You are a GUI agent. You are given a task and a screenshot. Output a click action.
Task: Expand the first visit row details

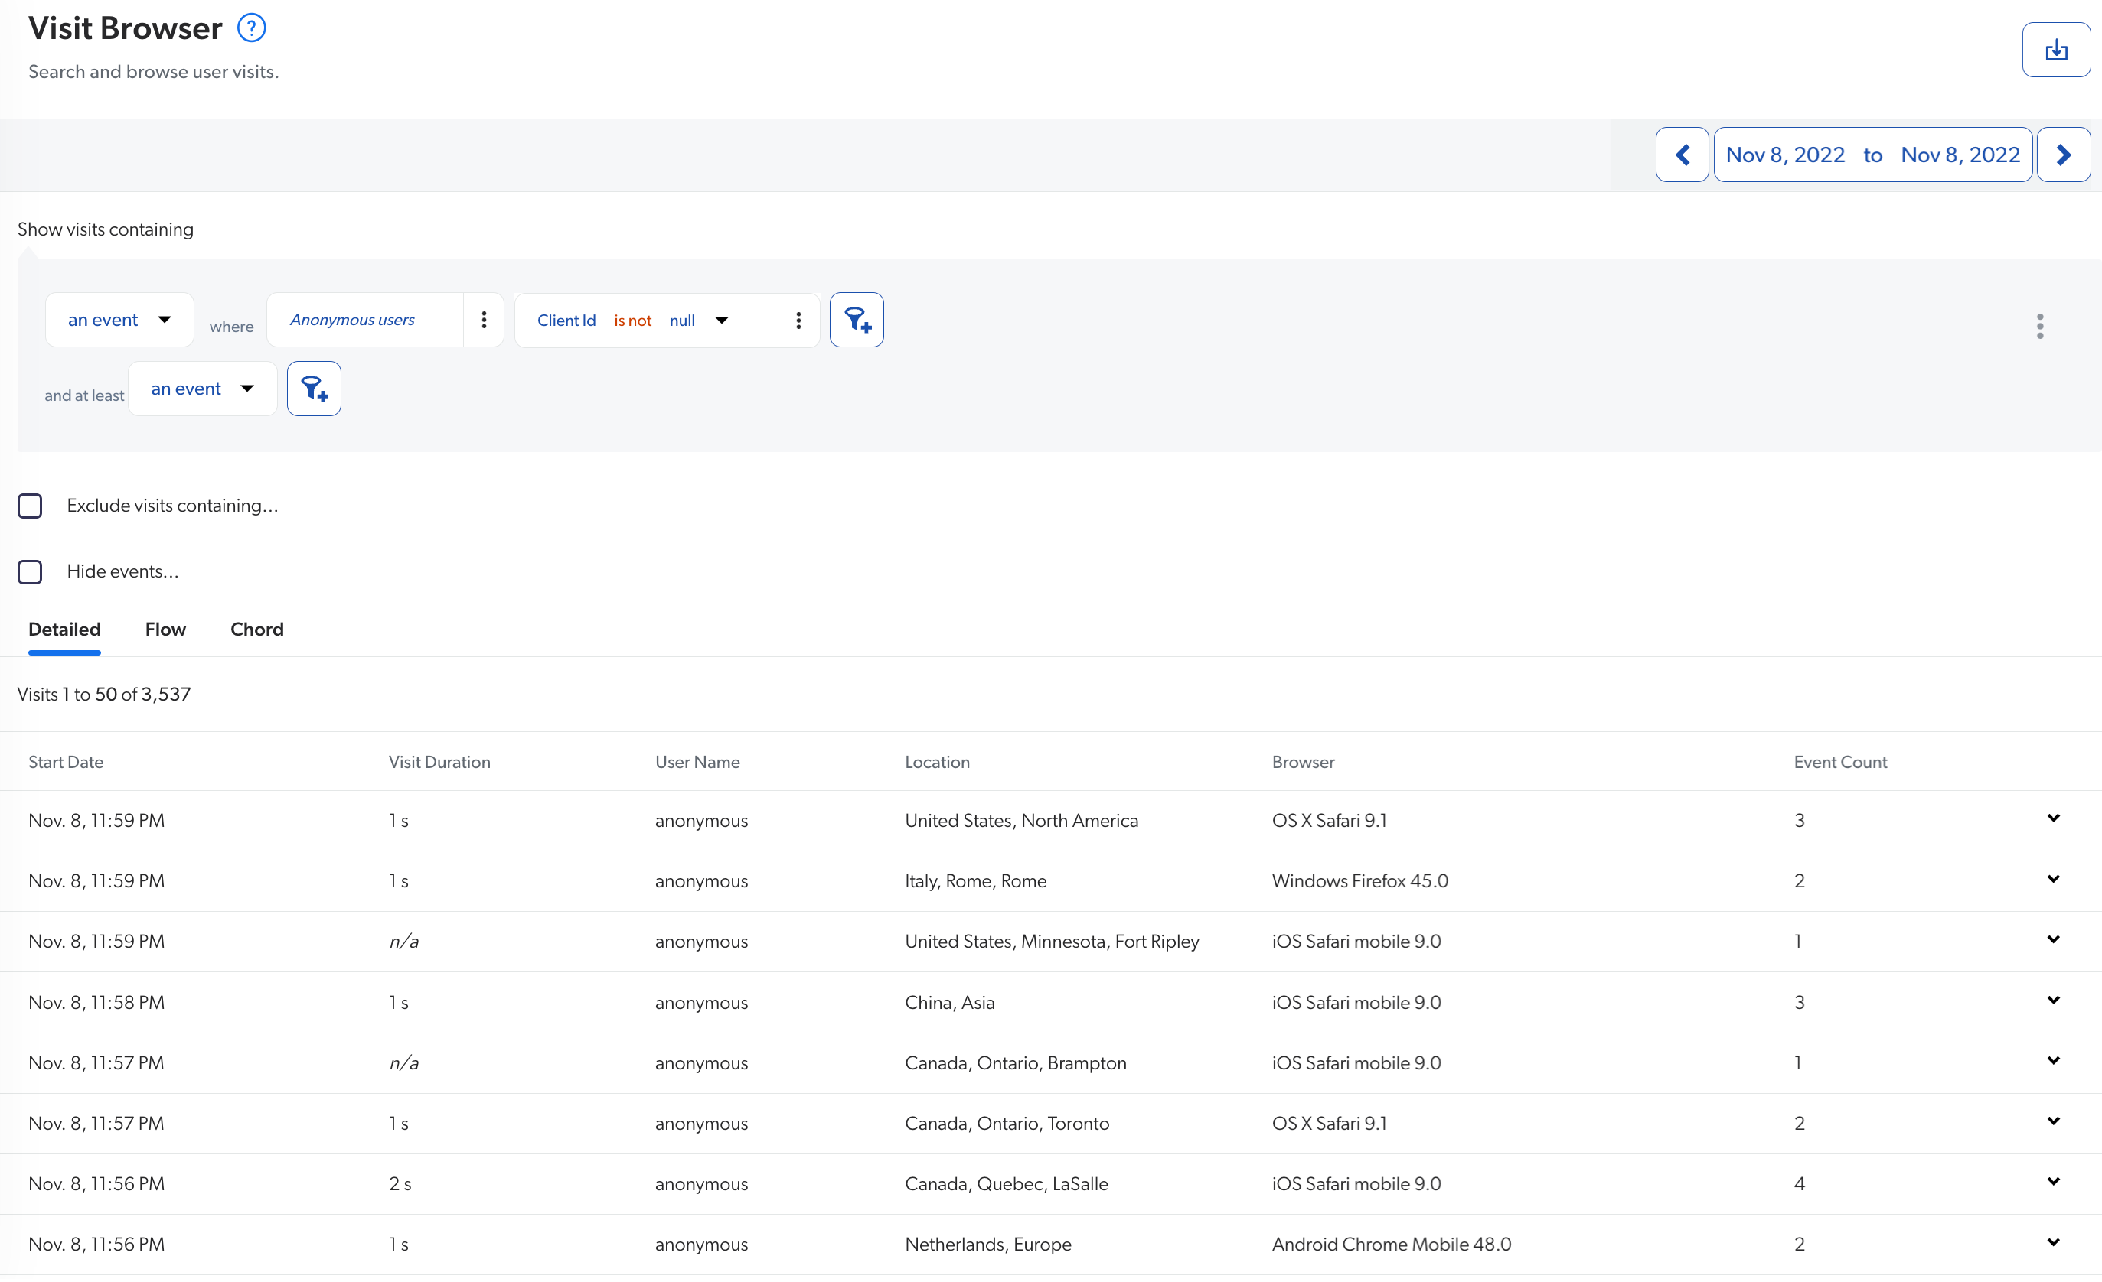coord(2052,818)
